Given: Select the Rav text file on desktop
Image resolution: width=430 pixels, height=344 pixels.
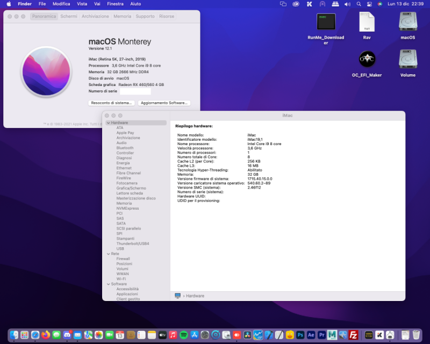Looking at the screenshot, I should (367, 26).
